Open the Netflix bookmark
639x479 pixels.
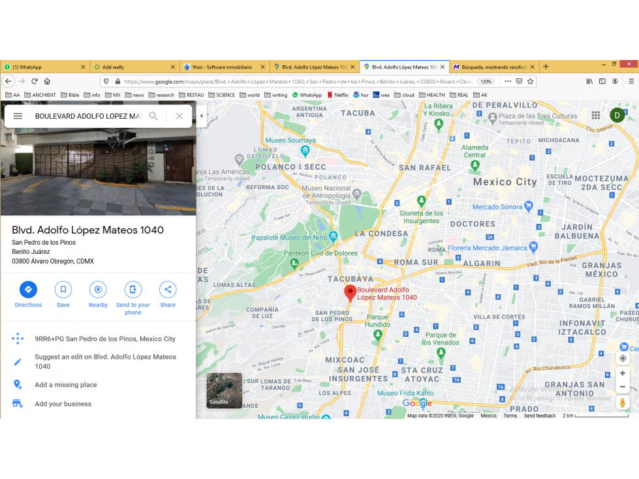tap(338, 95)
